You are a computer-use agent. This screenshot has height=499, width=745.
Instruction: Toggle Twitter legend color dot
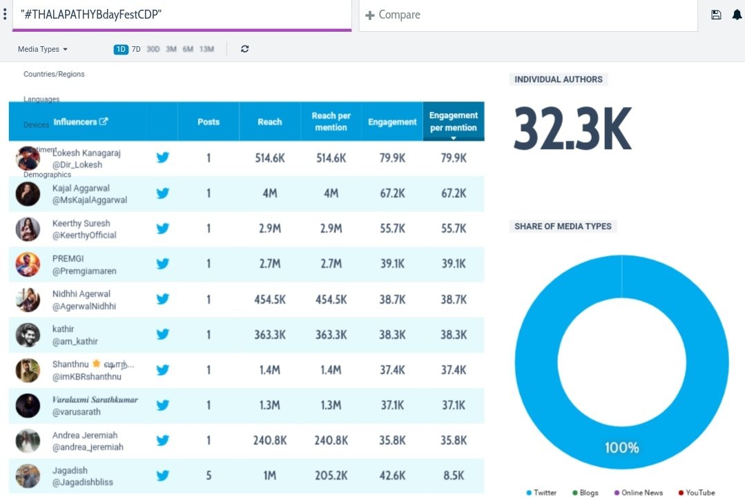click(x=529, y=493)
